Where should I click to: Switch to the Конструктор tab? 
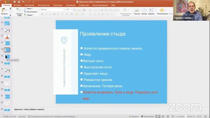point(44,5)
